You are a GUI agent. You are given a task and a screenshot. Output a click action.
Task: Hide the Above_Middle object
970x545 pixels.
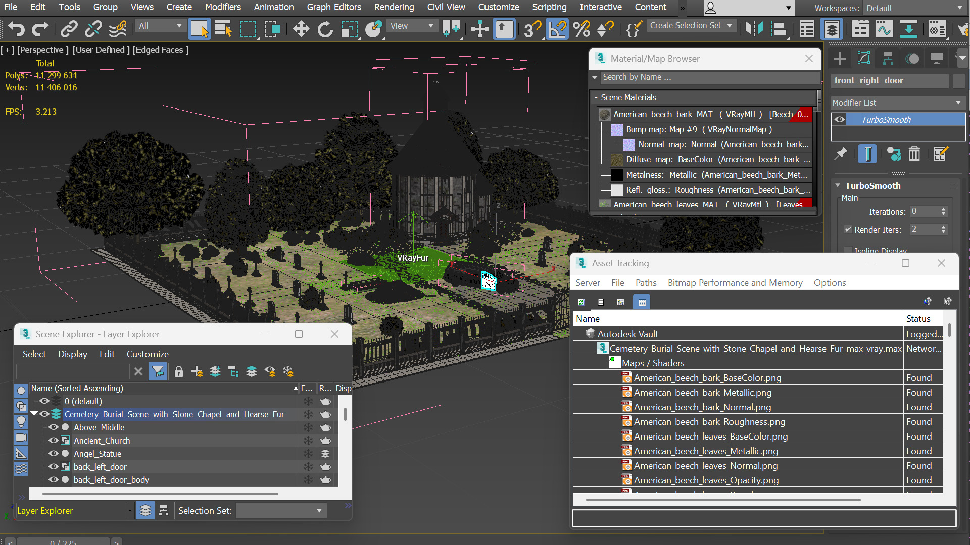tap(53, 427)
